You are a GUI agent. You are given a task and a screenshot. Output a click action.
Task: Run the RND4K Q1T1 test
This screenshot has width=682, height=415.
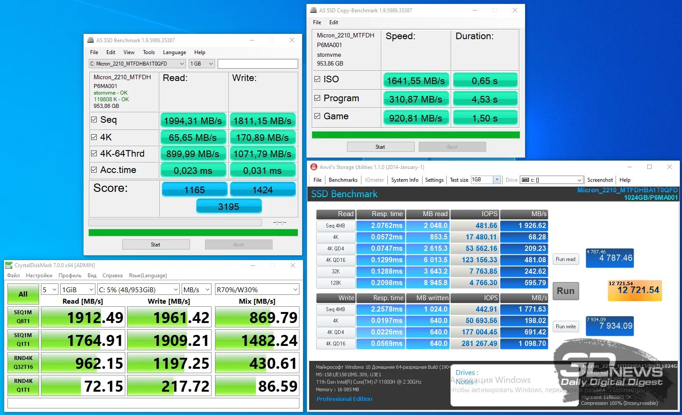tap(23, 386)
